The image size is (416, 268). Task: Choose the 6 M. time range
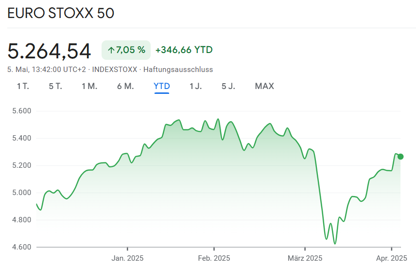coord(125,86)
